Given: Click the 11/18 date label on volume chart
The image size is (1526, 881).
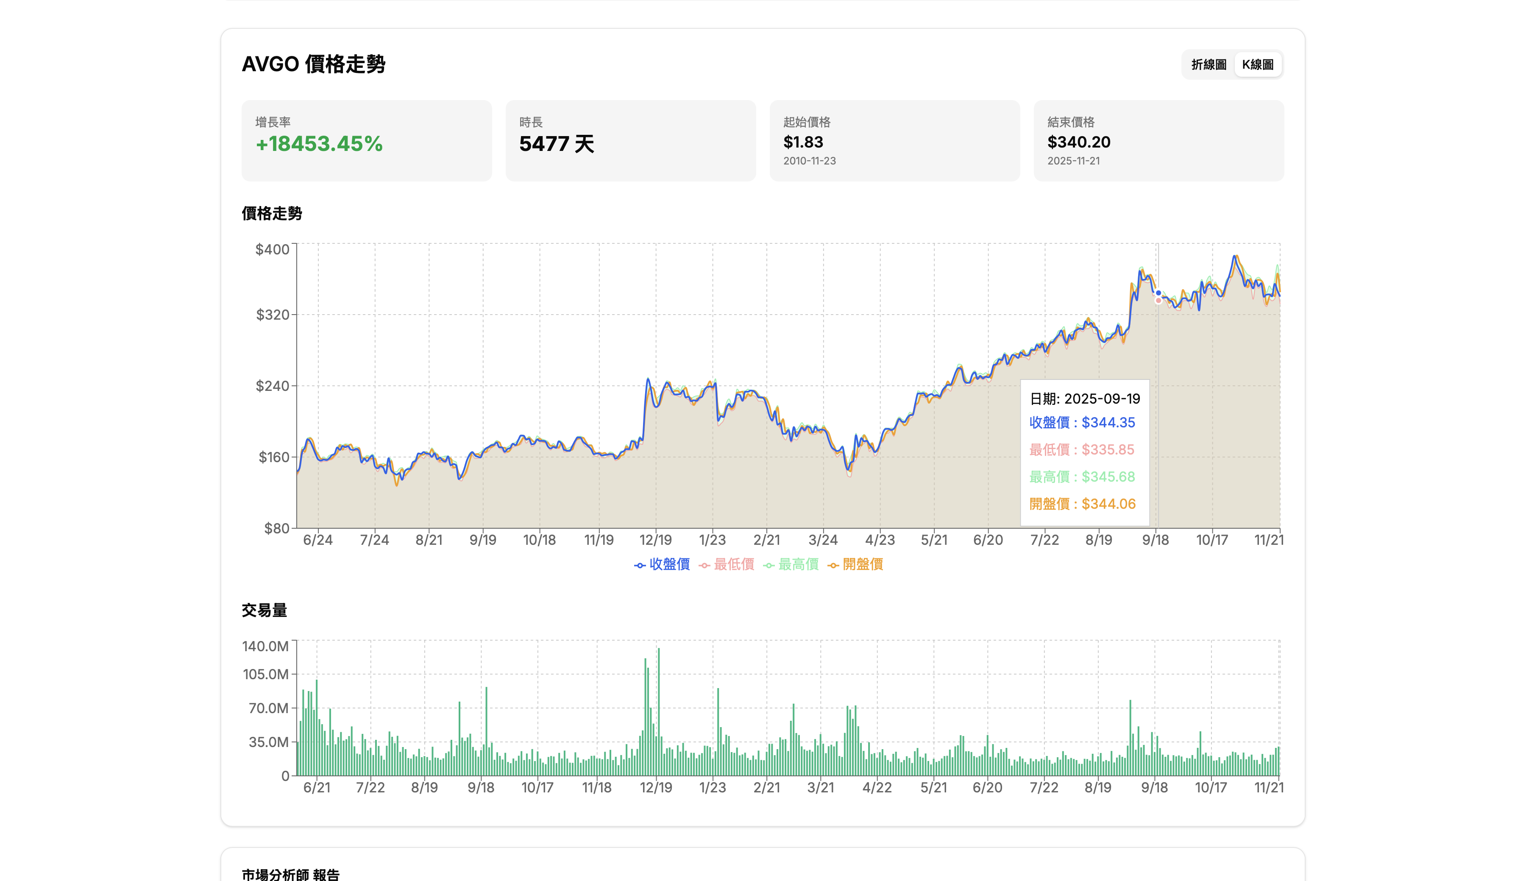Looking at the screenshot, I should click(596, 787).
